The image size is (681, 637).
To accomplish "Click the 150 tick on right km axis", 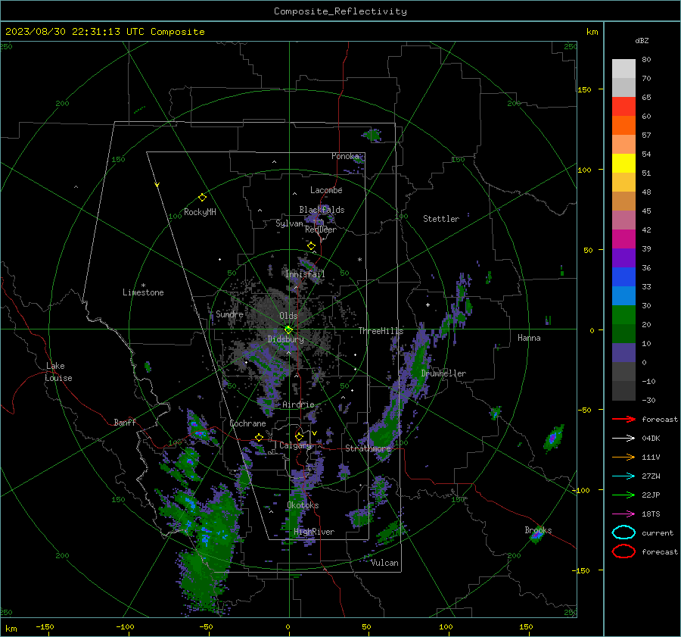I will [x=585, y=89].
